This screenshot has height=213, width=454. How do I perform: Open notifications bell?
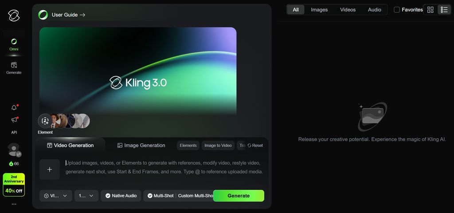tap(14, 107)
